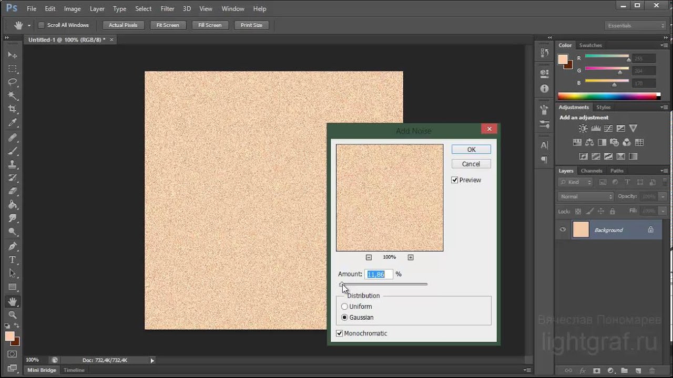Confirm Add Noise with OK
Screen dimensions: 673x378
[471, 150]
